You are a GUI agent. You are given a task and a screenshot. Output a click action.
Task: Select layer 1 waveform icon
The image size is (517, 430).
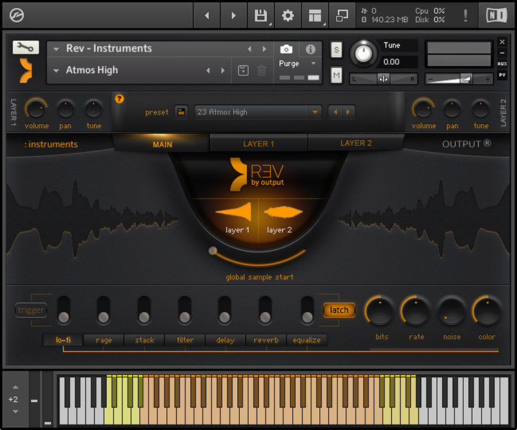point(235,212)
